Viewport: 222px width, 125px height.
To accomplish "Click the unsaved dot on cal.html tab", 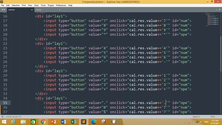I will point(32,10).
